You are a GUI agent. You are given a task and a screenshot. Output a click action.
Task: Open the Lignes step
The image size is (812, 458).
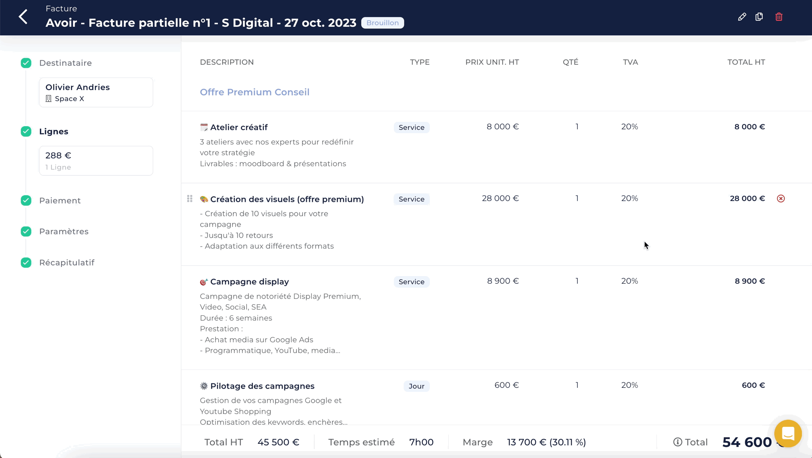(54, 132)
